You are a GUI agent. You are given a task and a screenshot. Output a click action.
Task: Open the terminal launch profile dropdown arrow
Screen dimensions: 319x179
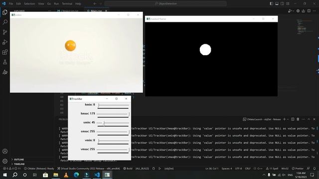[288, 119]
